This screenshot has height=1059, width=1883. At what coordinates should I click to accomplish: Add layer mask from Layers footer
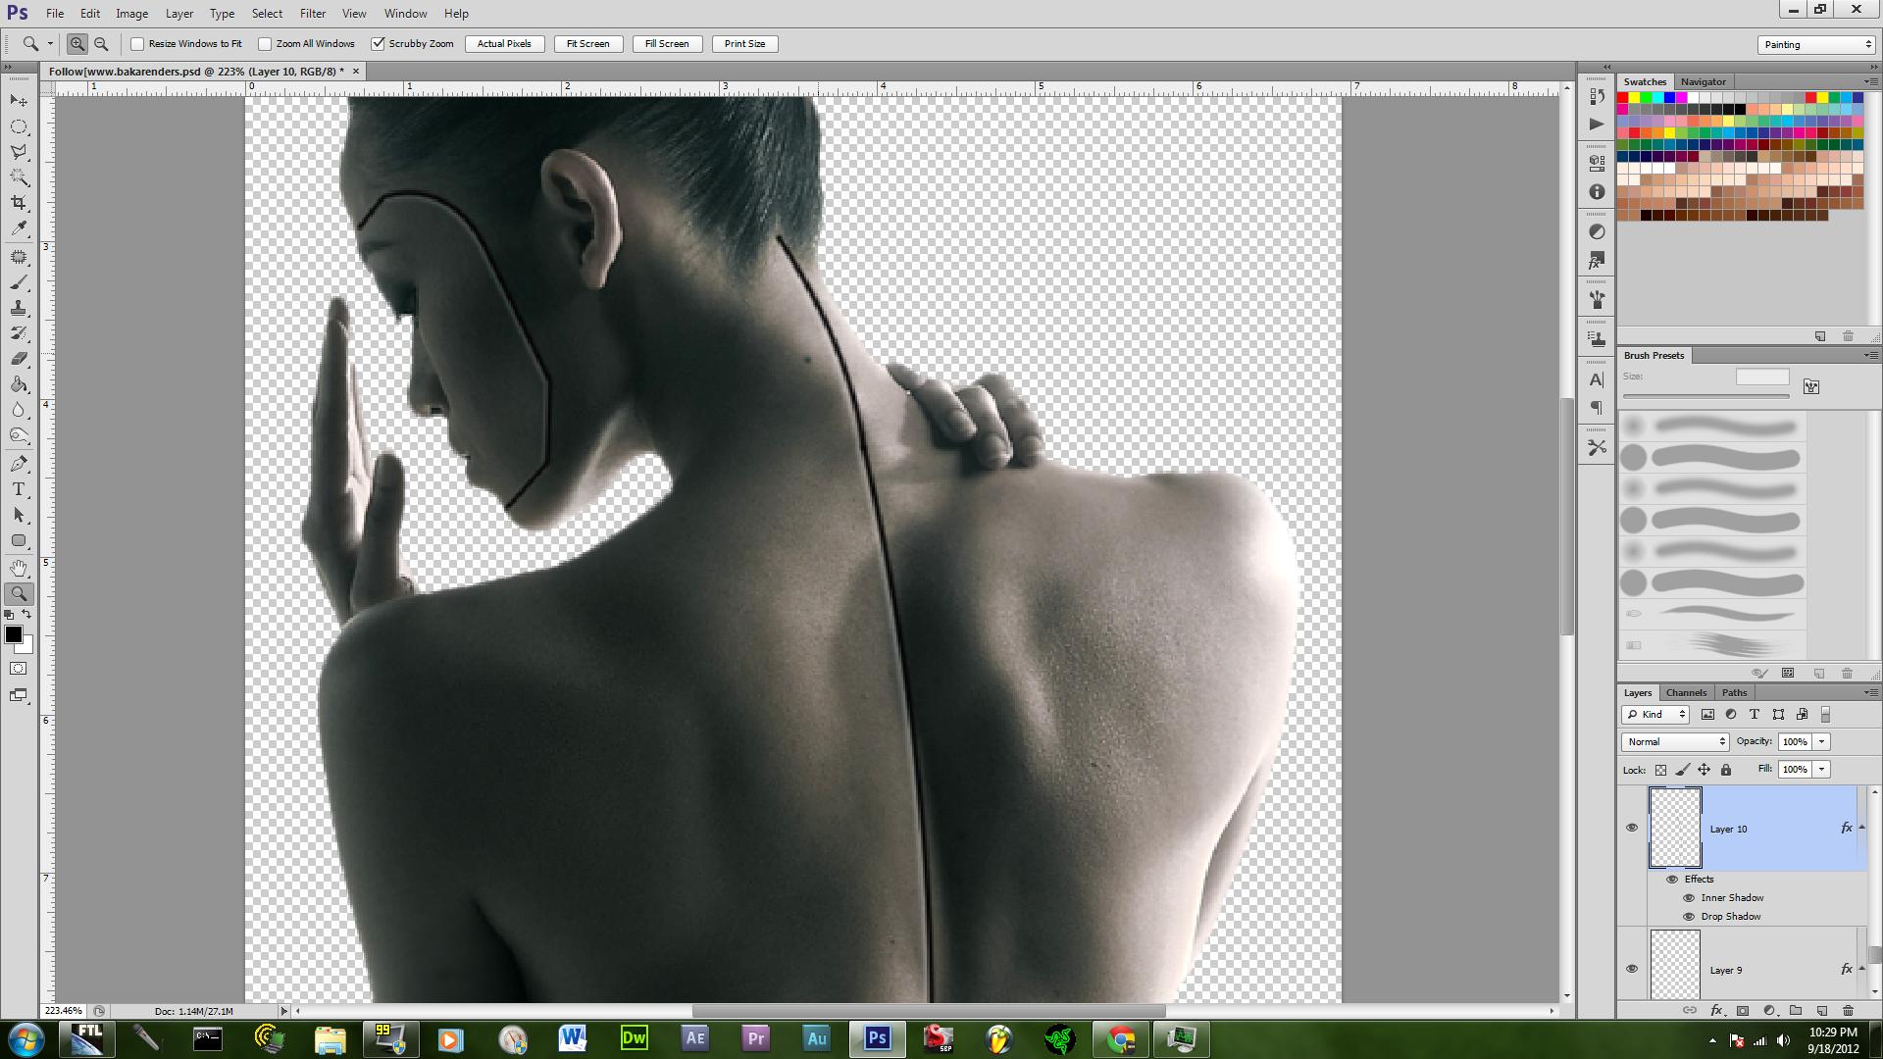point(1743,1010)
